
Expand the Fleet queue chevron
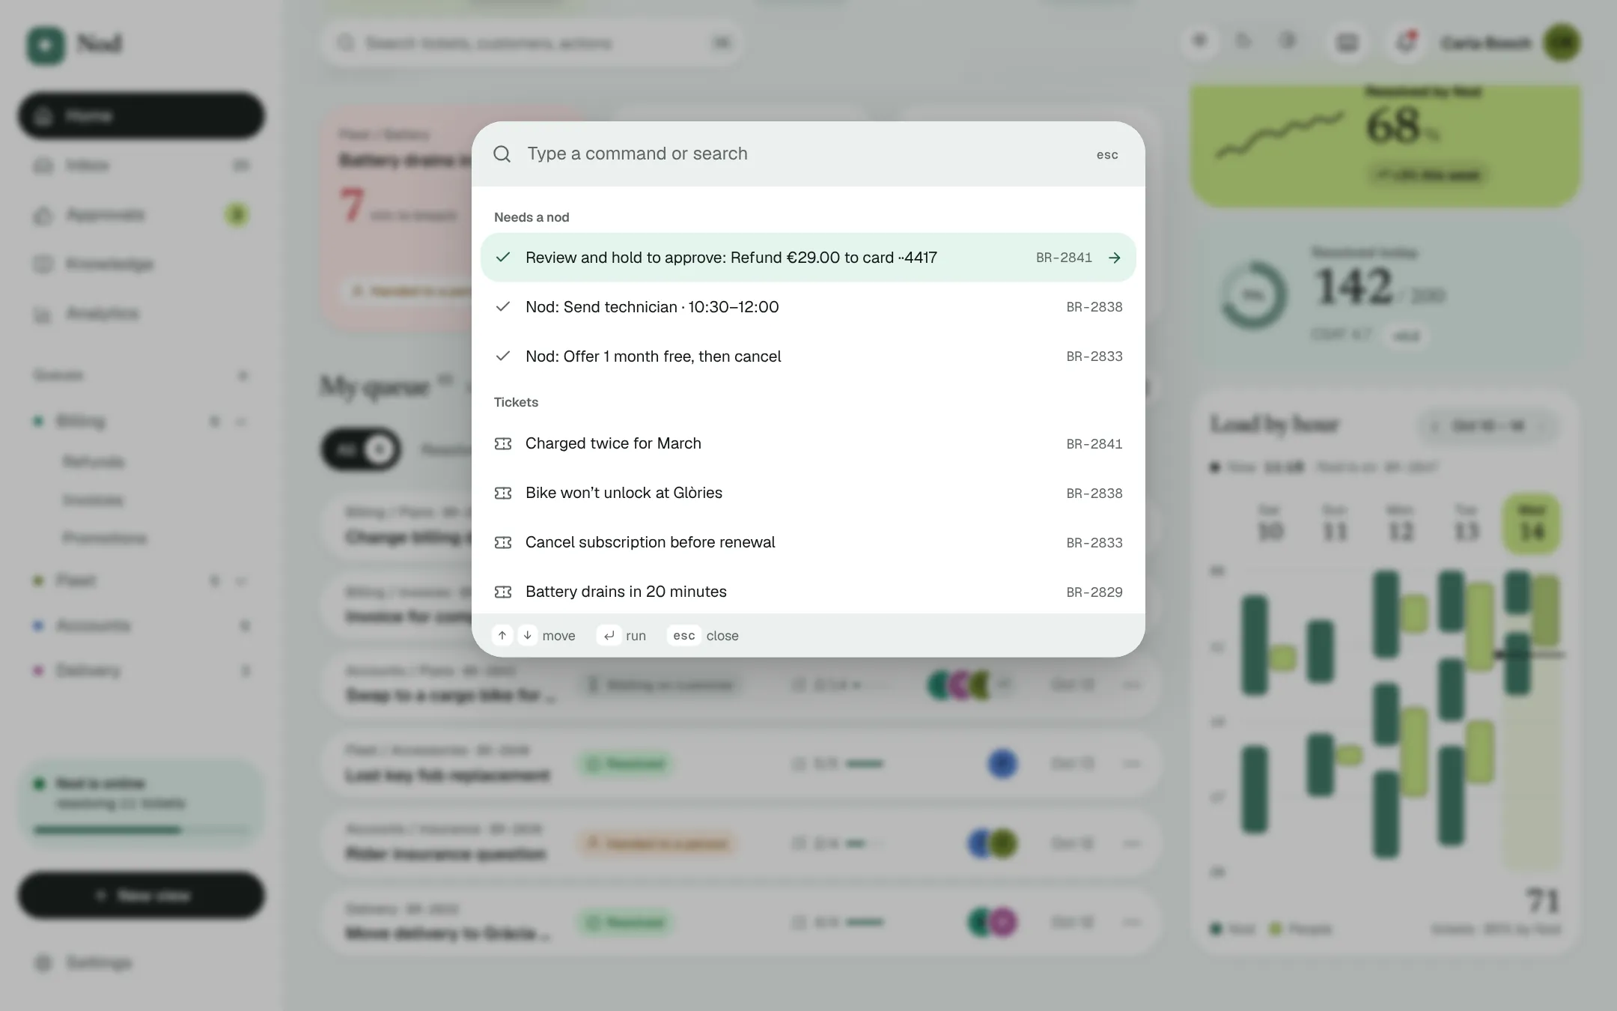(241, 581)
